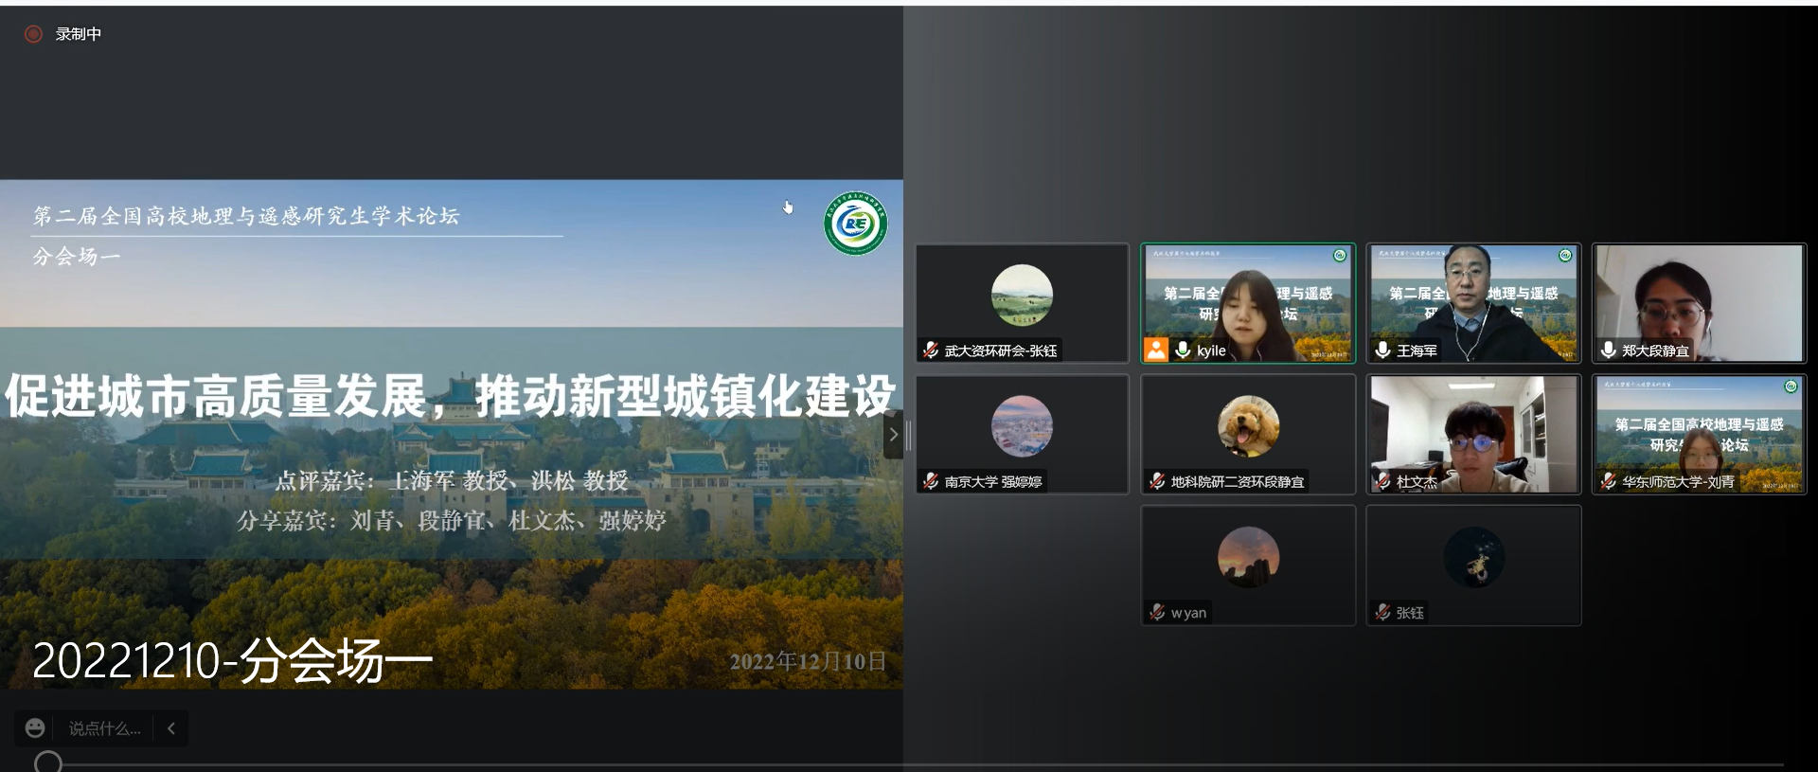The width and height of the screenshot is (1818, 772).
Task: Select the 杜文杰 video tile
Action: pyautogui.click(x=1473, y=433)
